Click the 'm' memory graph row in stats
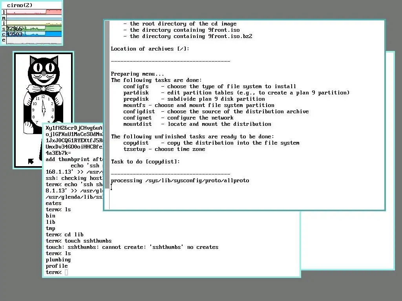This screenshot has height=301, width=402. point(34,18)
